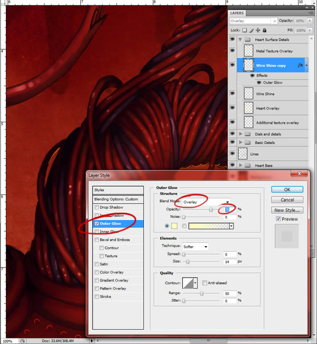Open the layer blend mode Overlay dropdown

point(253,21)
